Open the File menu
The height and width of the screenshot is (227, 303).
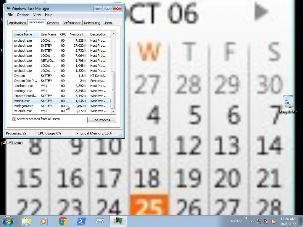pyautogui.click(x=10, y=15)
